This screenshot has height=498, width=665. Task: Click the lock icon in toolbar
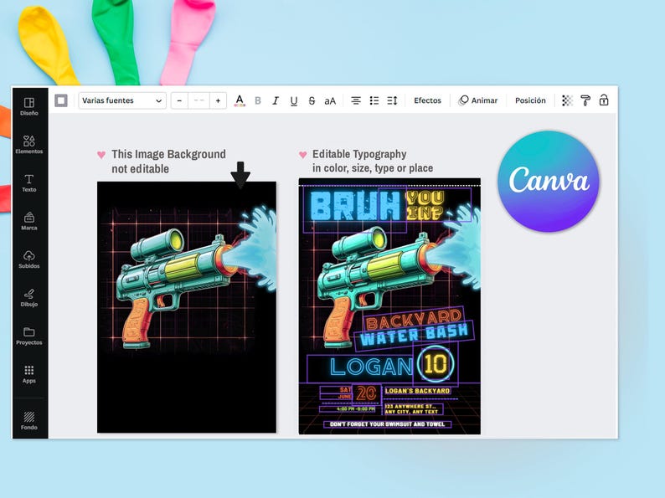point(604,100)
